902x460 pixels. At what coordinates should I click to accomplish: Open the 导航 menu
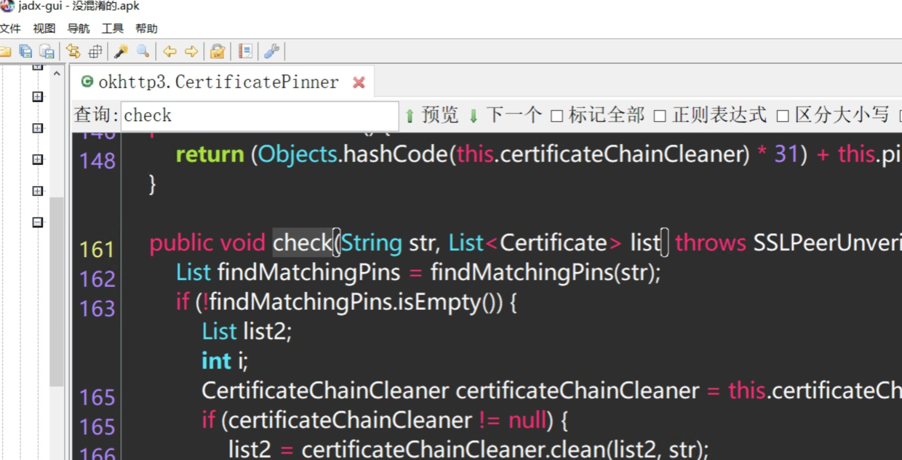[x=78, y=29]
